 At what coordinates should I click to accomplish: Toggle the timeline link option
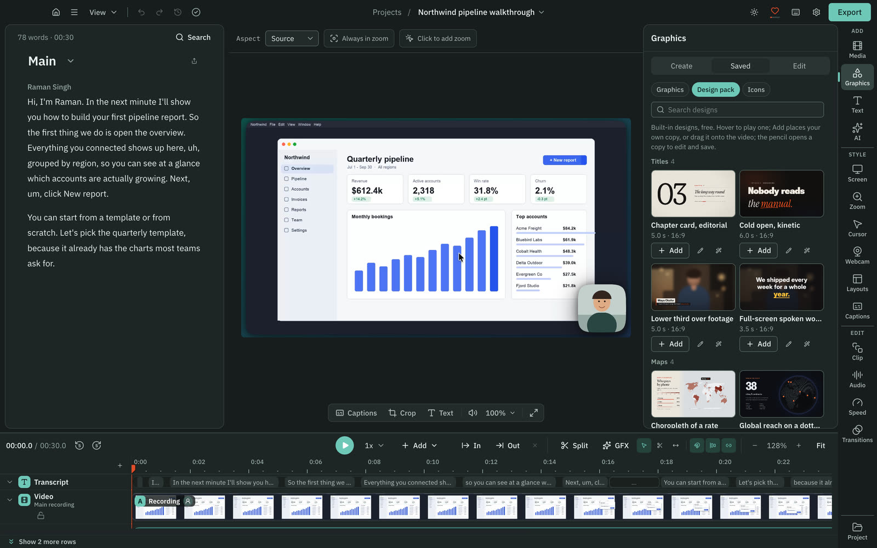728,446
